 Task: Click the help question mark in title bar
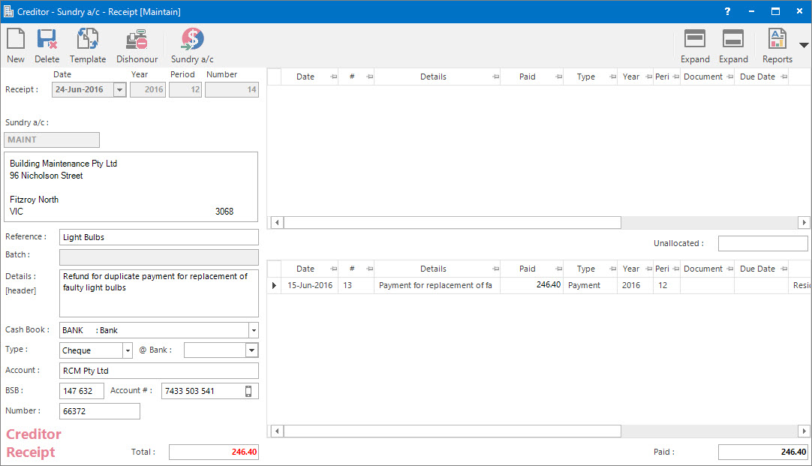(727, 11)
